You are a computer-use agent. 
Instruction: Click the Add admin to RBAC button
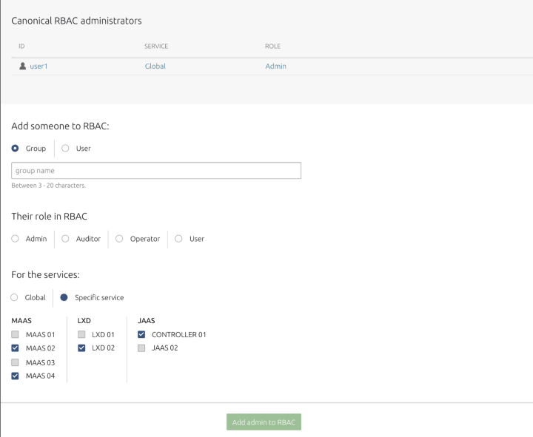click(264, 422)
